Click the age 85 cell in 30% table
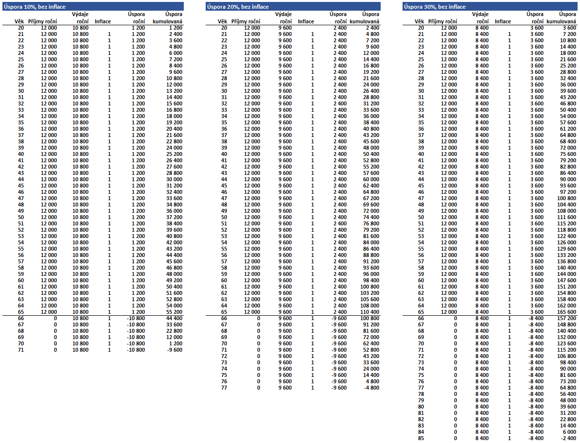Screen dimensions: 580x443 pyautogui.click(x=421, y=438)
